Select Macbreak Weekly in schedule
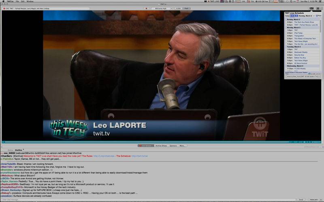324x202 pixels. 301,53
